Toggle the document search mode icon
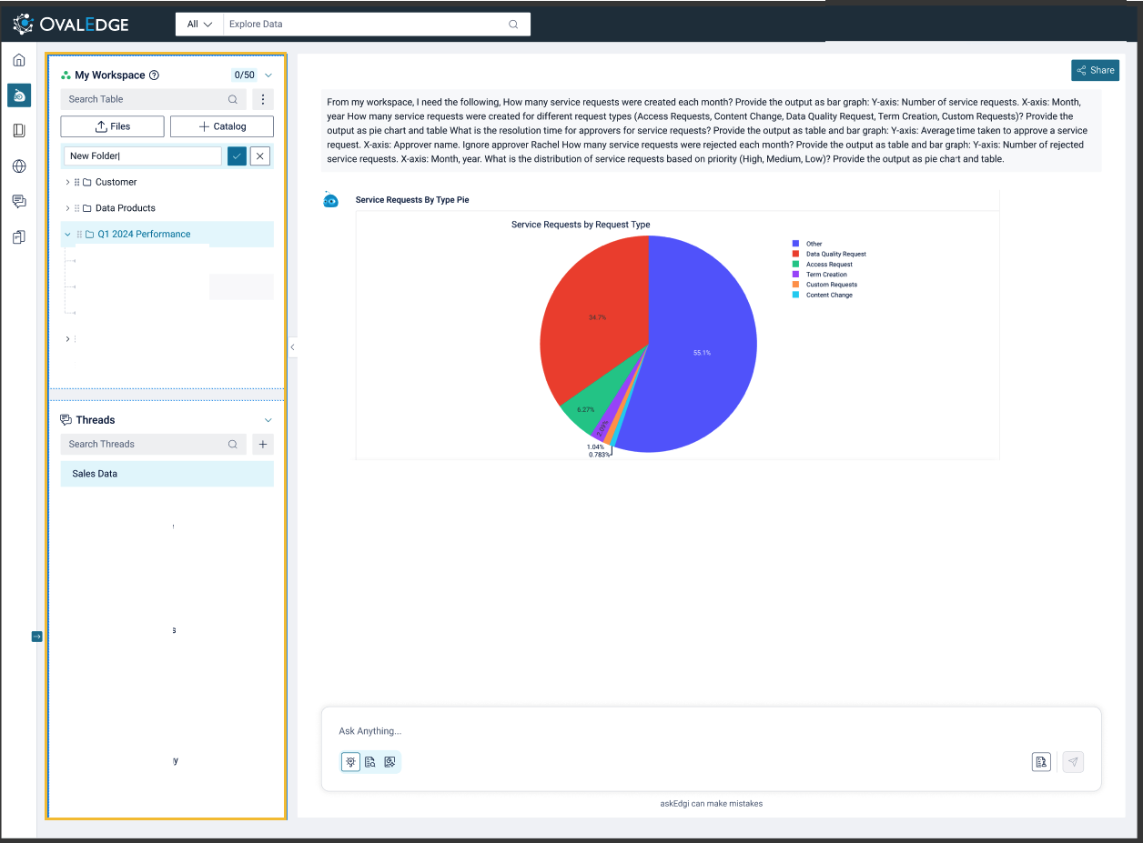 (370, 762)
